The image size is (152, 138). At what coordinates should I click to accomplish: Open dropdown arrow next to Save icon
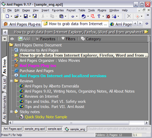pyautogui.click(x=30, y=16)
